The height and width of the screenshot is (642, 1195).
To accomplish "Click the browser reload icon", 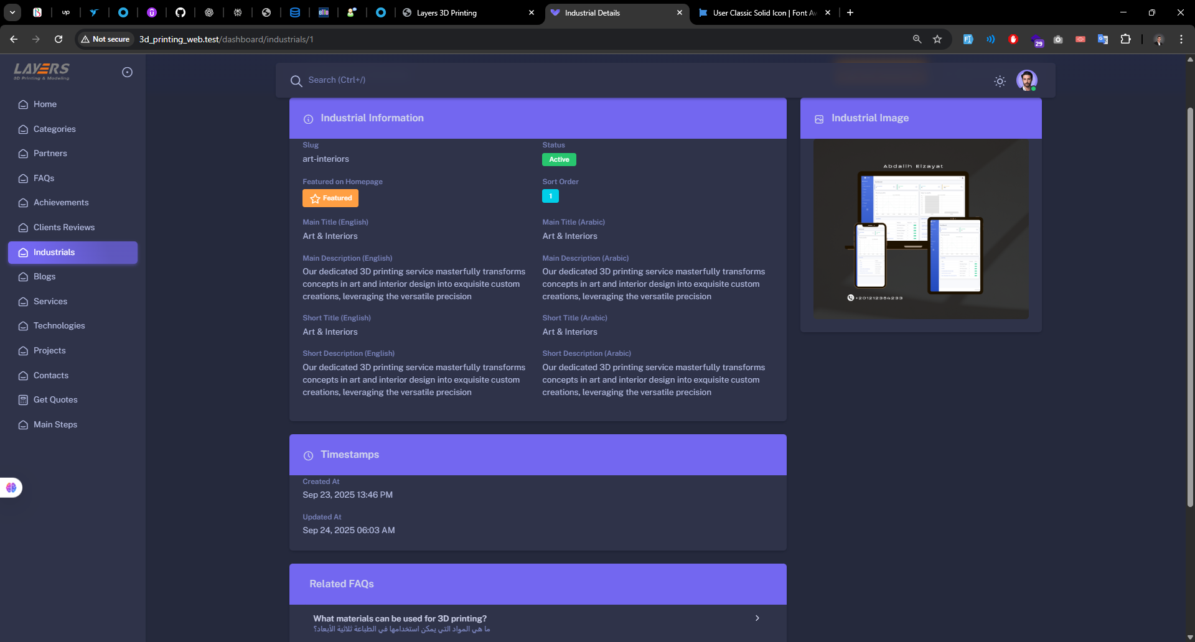I will [x=59, y=39].
